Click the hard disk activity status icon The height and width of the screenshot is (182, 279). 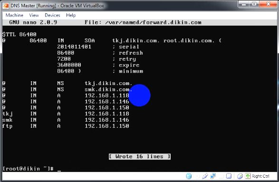pyautogui.click(x=189, y=176)
